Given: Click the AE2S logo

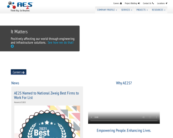Looking at the screenshot, I should coord(20,6).
